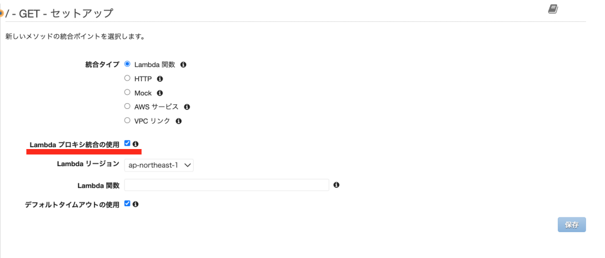
Task: Show info for デフォルトタイムアウトの使用
Action: (136, 204)
